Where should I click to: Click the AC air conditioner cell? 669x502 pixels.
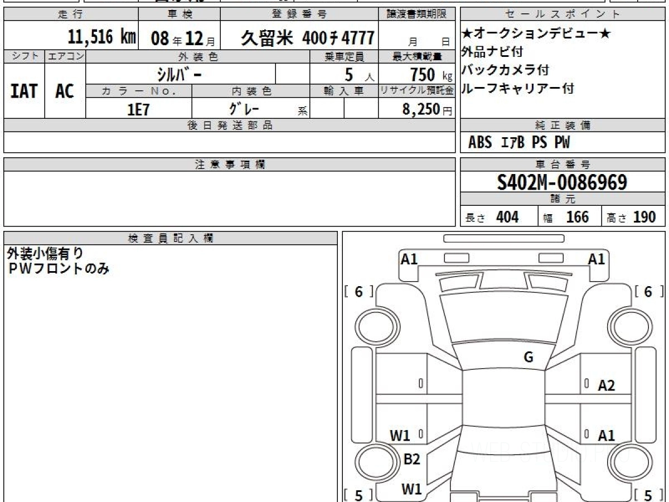(65, 91)
